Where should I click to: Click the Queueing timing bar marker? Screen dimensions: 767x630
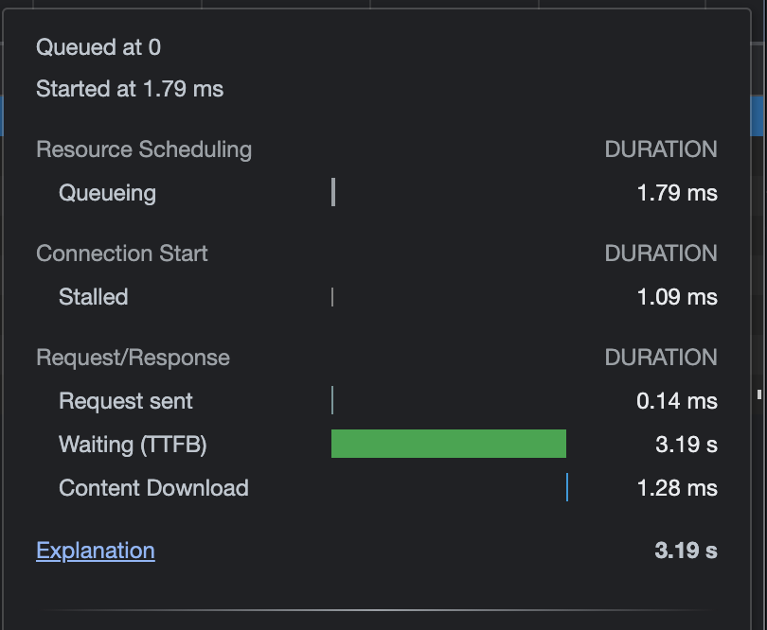coord(333,193)
